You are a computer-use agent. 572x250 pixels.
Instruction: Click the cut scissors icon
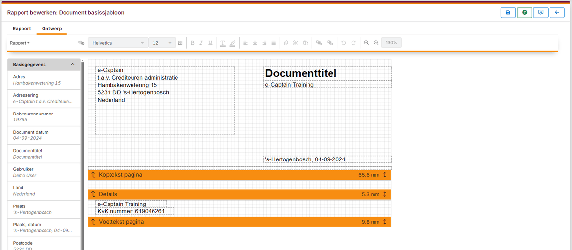coord(295,43)
